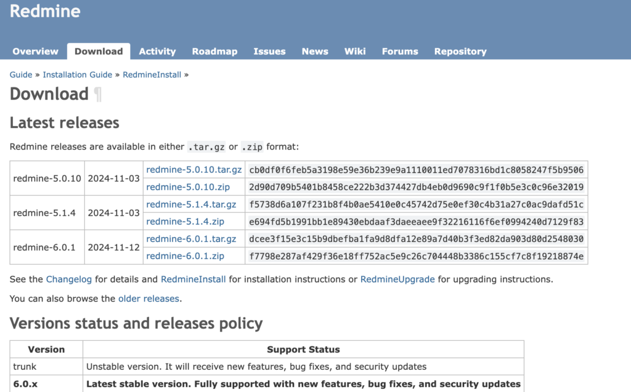Screen dimensions: 631x392
Task: Open the Wiki tab
Action: [355, 52]
